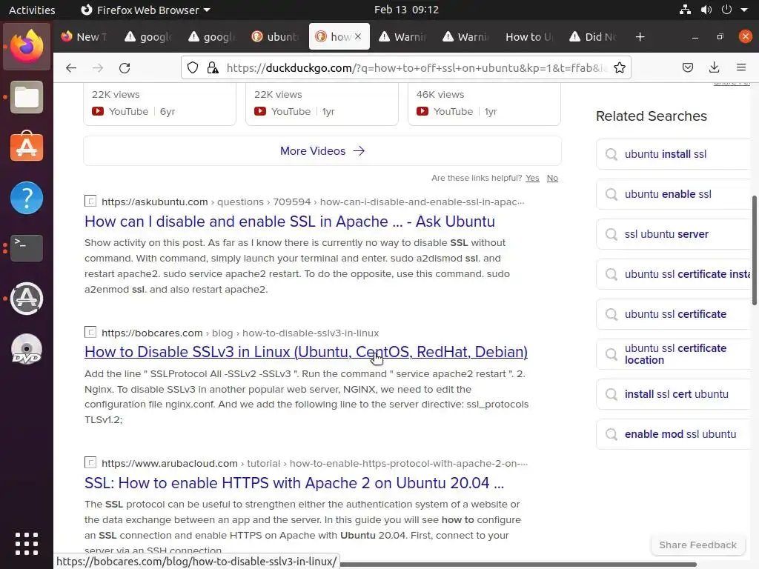Open Terminal from the dock
759x569 pixels.
pos(27,247)
